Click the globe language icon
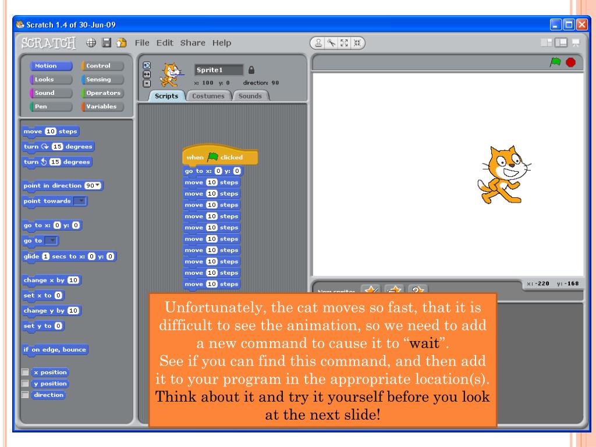 point(91,42)
